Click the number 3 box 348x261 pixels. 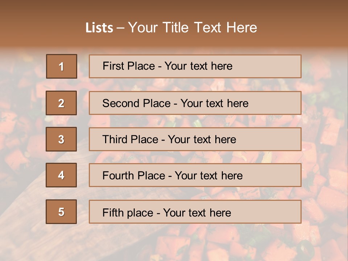coord(61,139)
